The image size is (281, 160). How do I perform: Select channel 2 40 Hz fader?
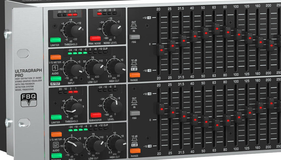[x=195, y=120]
